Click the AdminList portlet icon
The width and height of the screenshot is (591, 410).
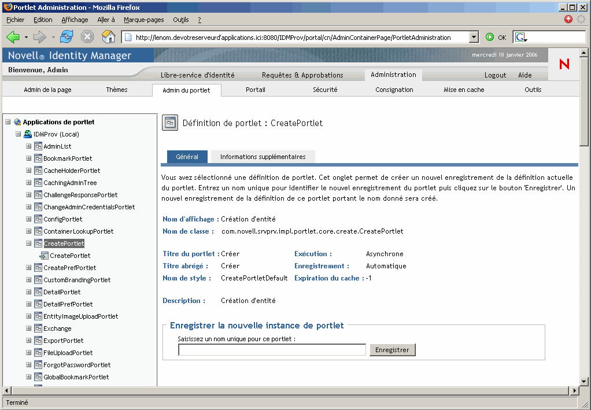tap(38, 146)
